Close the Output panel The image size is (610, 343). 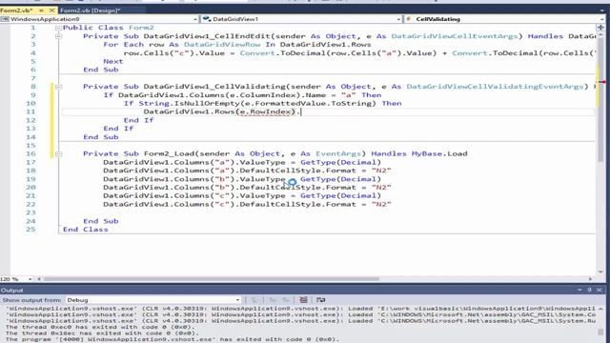pos(600,290)
